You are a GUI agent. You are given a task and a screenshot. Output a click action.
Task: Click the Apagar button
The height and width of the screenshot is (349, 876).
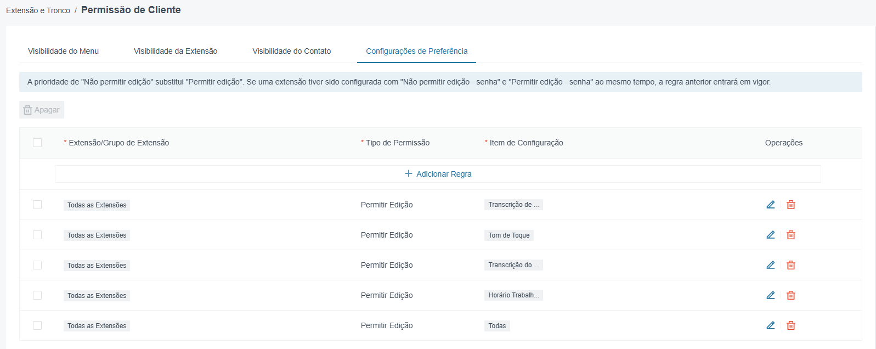(x=42, y=110)
